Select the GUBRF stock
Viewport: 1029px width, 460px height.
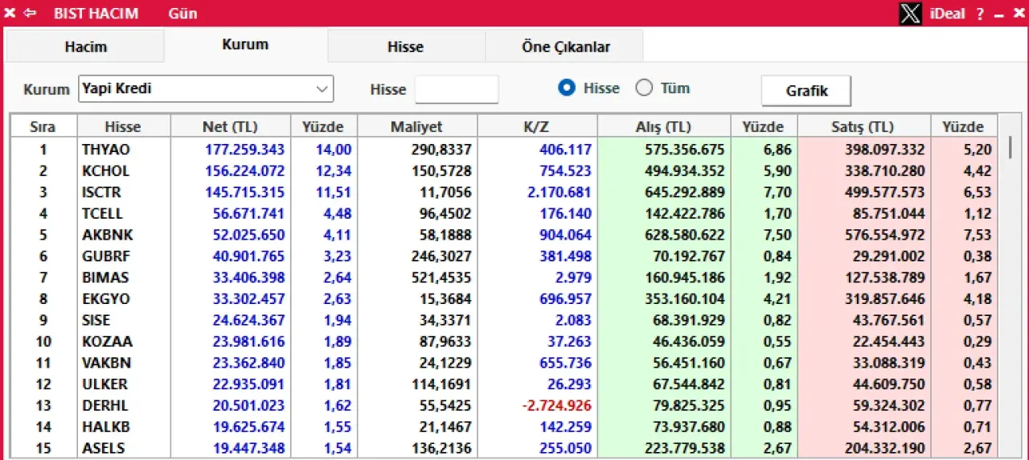click(105, 256)
